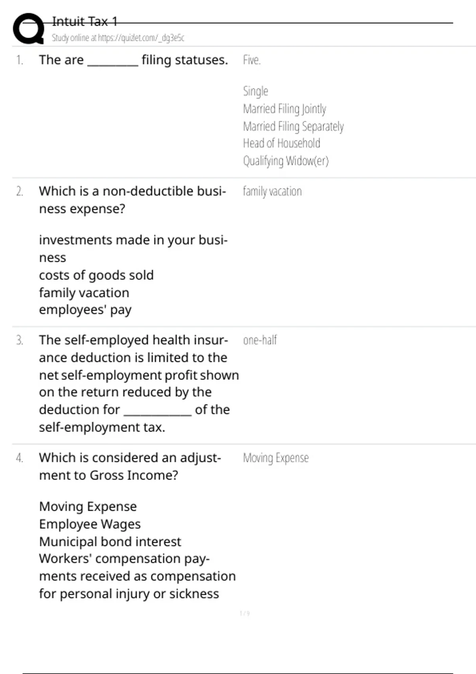Click question number 2 marker

click(19, 191)
